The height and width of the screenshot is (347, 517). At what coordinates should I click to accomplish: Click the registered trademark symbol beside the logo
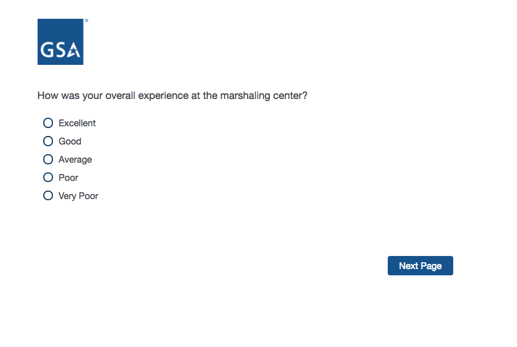point(87,20)
